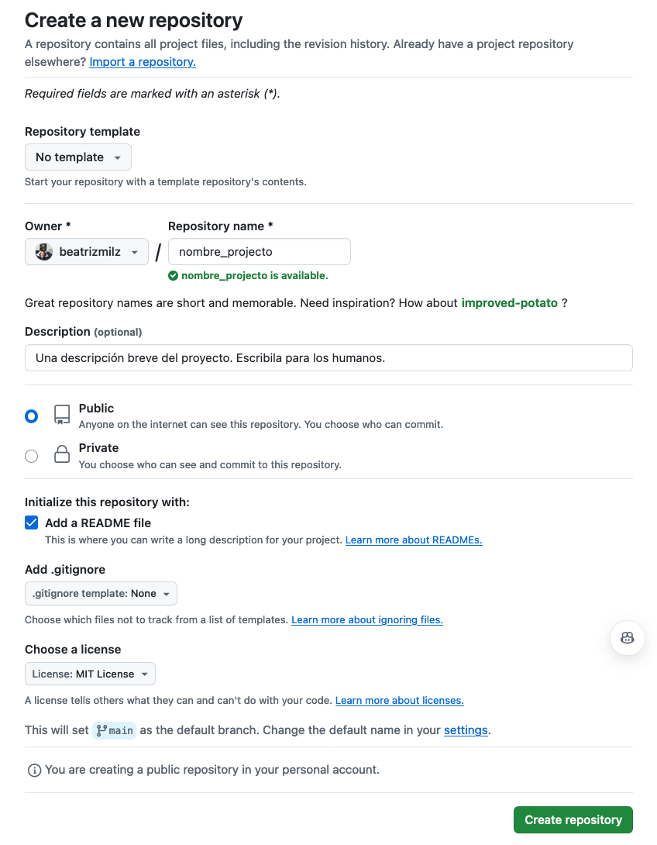
Task: Select the Public visibility radio button
Action: [31, 416]
